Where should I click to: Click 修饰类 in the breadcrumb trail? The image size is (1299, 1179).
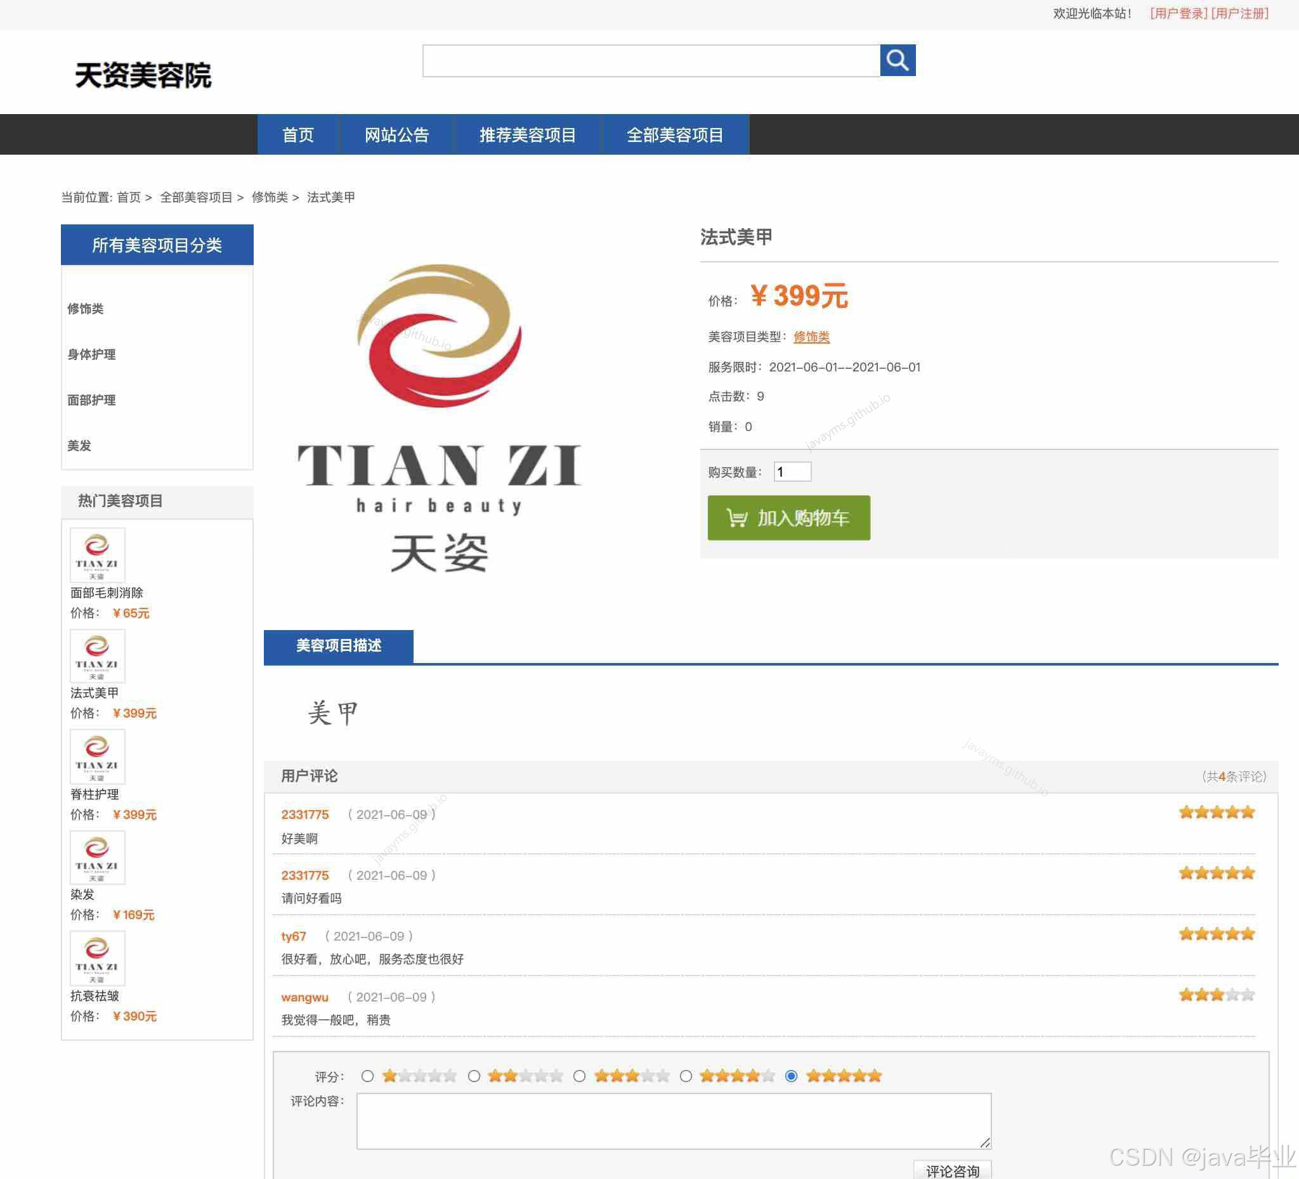[270, 197]
